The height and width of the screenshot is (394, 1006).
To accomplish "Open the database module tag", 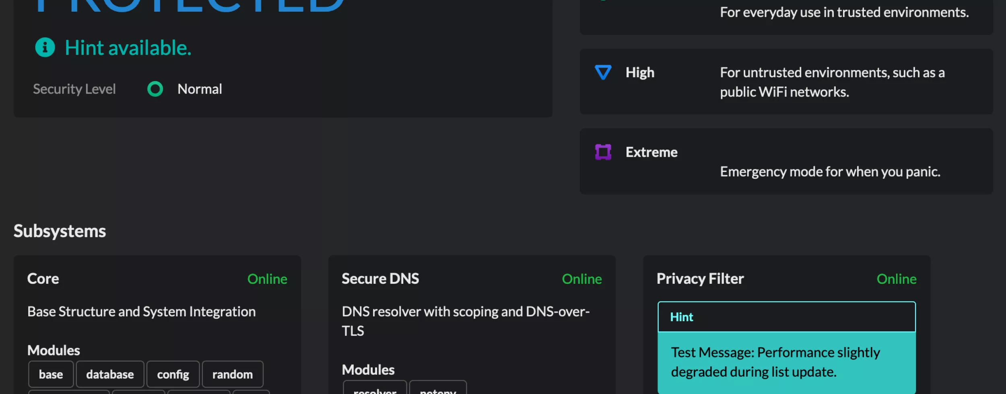I will (x=110, y=374).
